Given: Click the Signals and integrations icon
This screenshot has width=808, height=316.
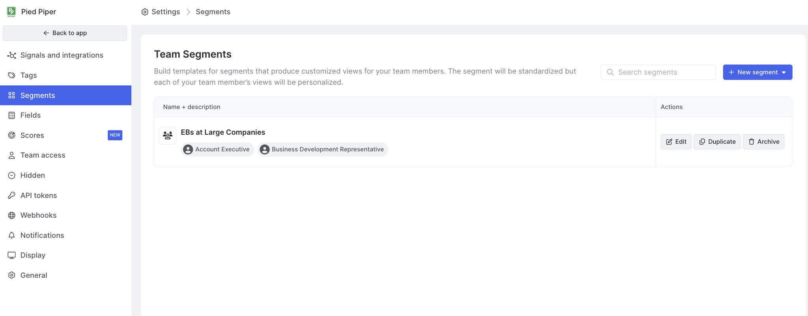Looking at the screenshot, I should [x=12, y=55].
